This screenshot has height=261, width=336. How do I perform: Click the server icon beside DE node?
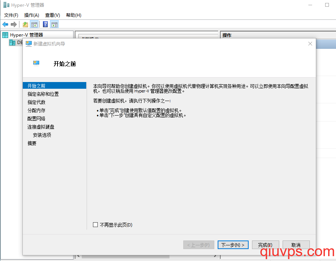(x=12, y=43)
